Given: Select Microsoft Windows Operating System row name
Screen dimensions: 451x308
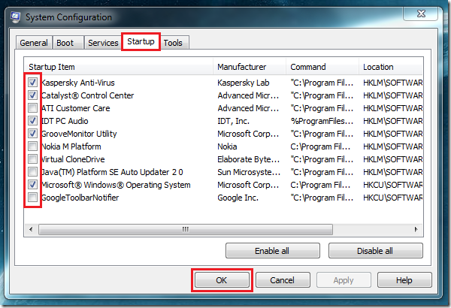Looking at the screenshot, I should pos(116,185).
